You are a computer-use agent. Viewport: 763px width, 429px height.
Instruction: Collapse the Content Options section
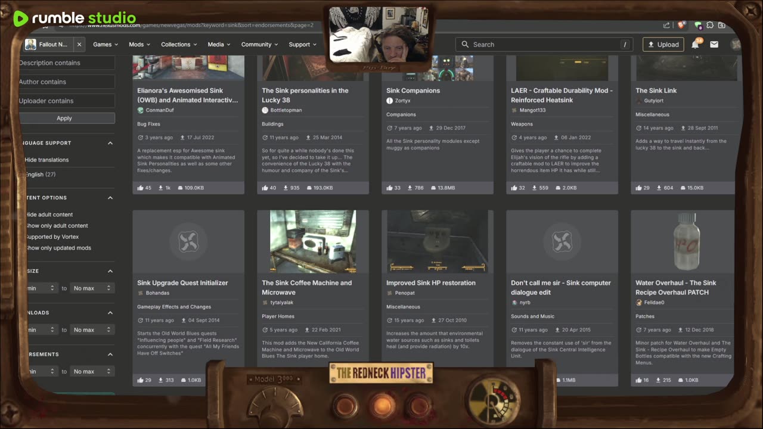[110, 198]
